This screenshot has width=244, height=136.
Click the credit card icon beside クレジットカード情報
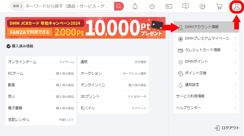tap(180, 51)
